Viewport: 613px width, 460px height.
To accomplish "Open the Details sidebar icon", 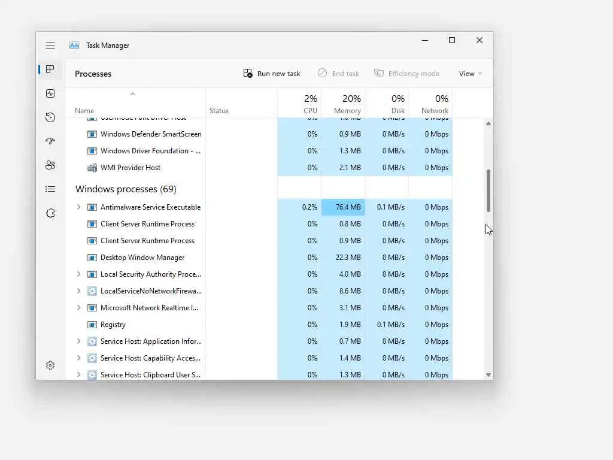I will coord(50,189).
